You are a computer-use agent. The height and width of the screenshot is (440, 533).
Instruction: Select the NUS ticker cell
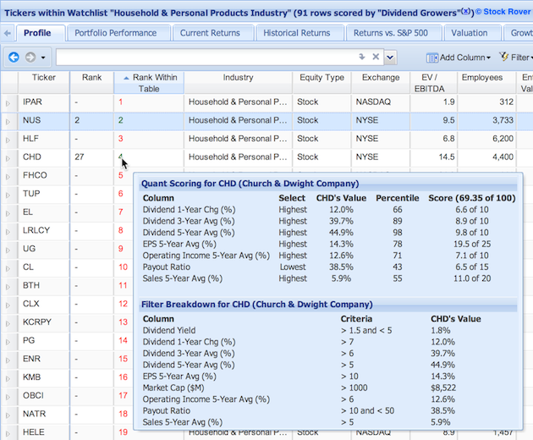[x=44, y=120]
